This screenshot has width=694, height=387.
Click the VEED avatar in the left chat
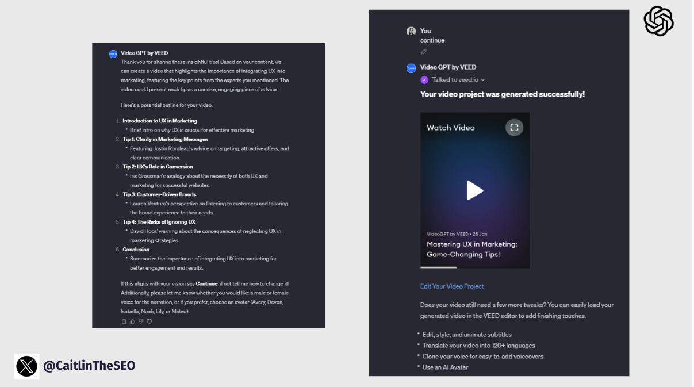pos(113,53)
